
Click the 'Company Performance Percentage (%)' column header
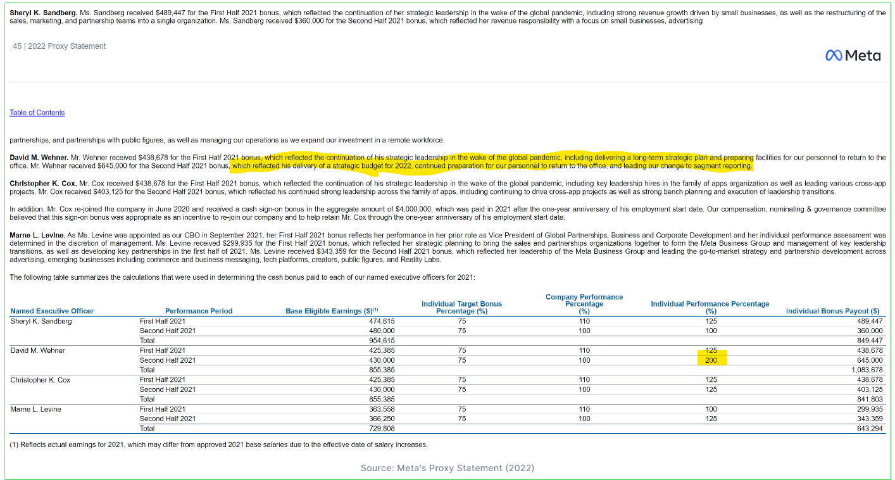click(584, 304)
